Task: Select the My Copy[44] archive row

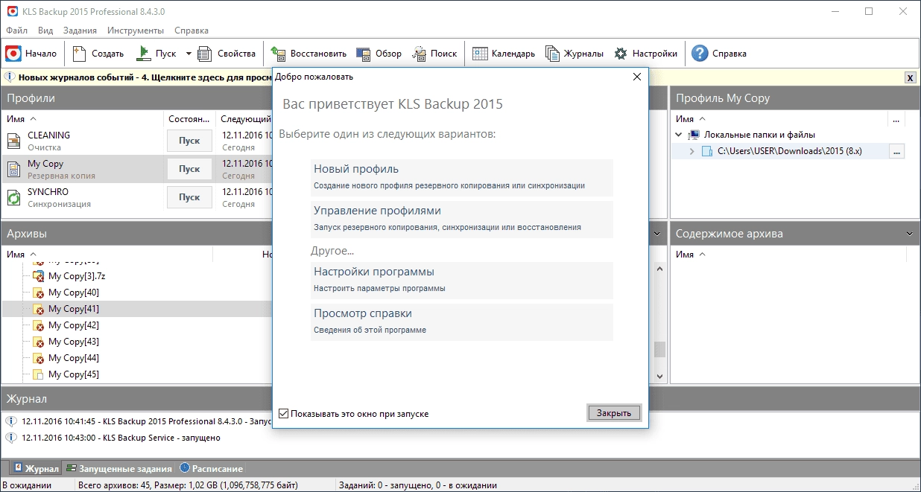Action: tap(137, 358)
